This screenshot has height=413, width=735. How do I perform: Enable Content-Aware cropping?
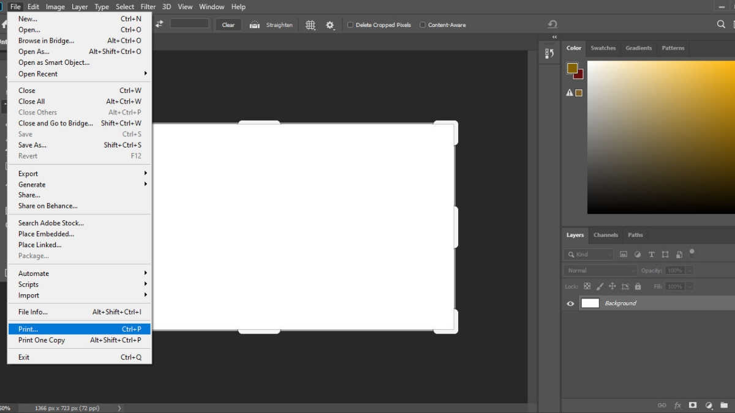click(x=422, y=25)
